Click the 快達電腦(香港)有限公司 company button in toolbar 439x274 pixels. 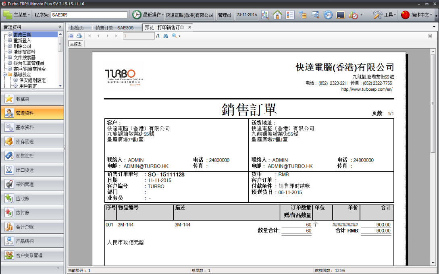[189, 15]
